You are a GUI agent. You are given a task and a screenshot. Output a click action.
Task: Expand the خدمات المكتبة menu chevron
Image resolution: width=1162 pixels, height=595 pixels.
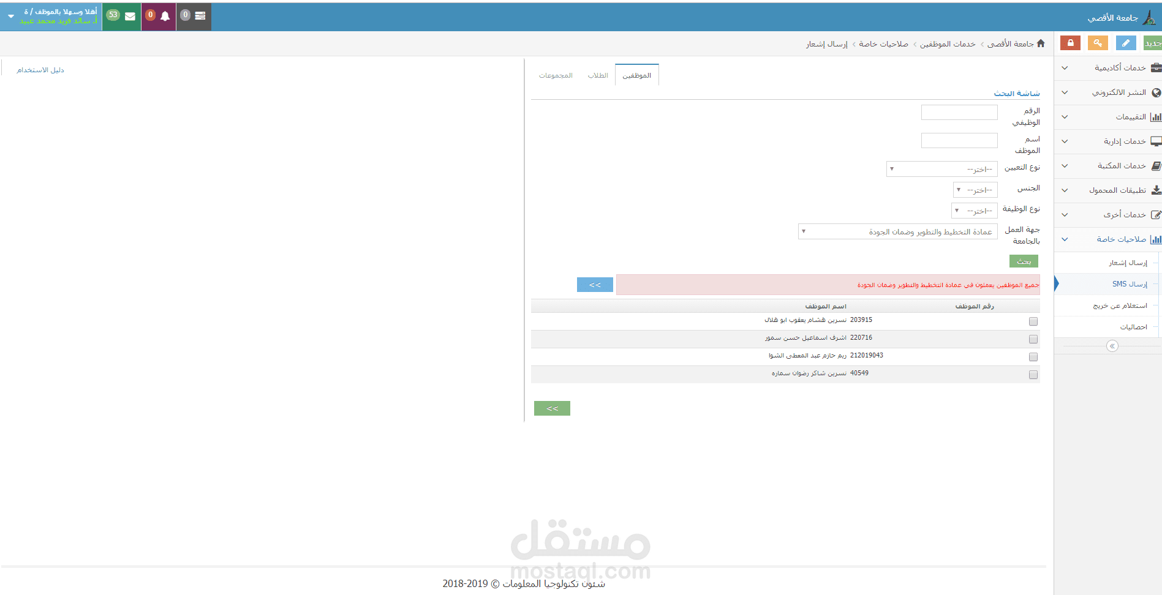1065,166
